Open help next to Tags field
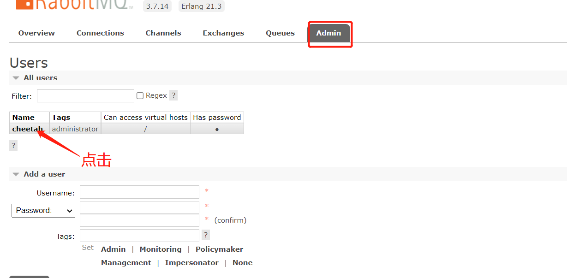Screen dimensions: 567x278 (206, 235)
